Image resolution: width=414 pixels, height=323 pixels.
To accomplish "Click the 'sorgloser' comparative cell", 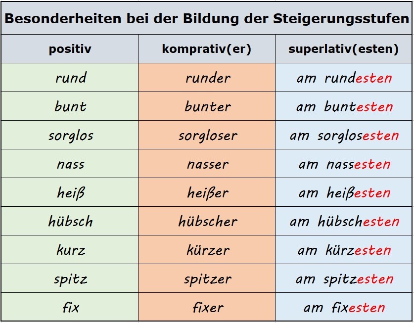I will tap(207, 135).
